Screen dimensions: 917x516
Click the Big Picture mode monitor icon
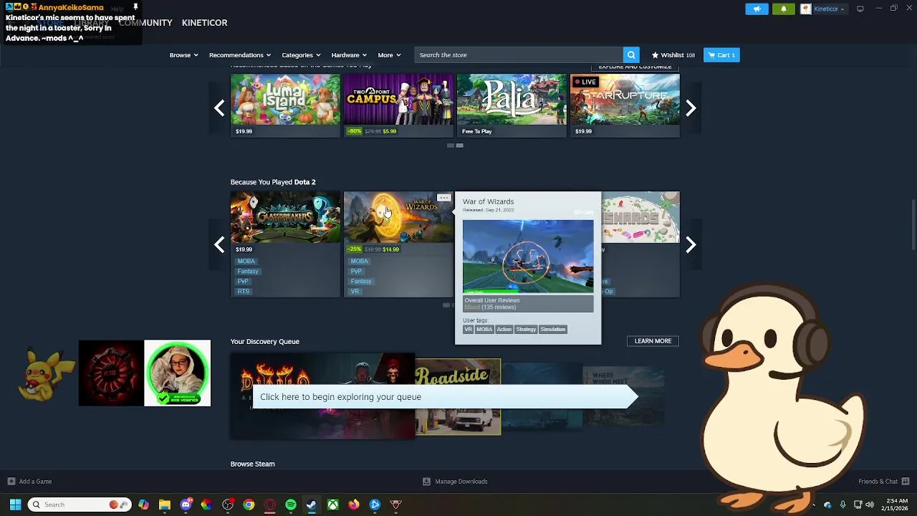pos(860,9)
